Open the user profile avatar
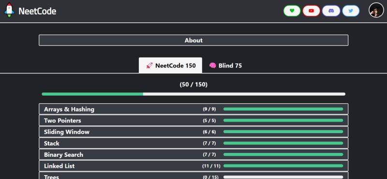This screenshot has height=179, width=387. click(x=376, y=10)
